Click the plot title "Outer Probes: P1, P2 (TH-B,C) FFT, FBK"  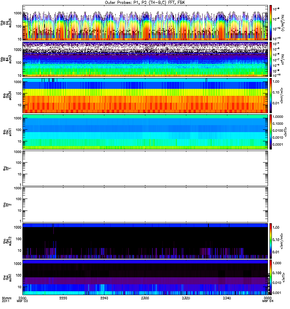coord(145,3)
